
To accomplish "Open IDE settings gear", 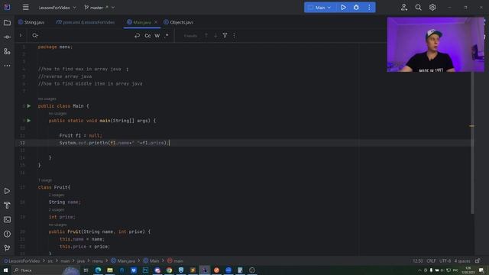I will point(432,7).
